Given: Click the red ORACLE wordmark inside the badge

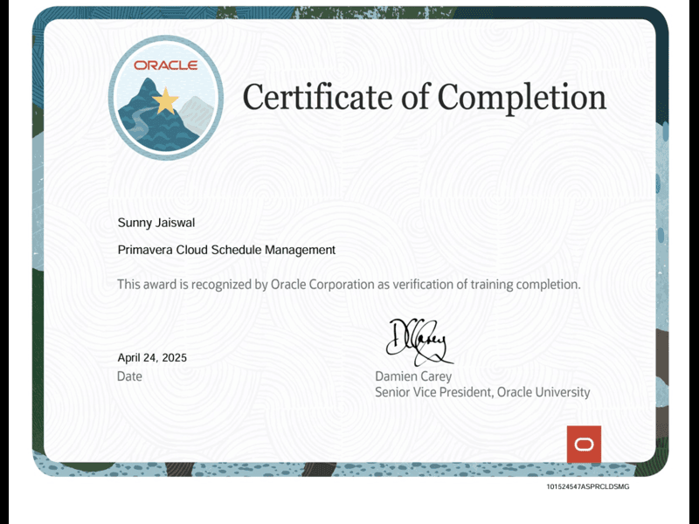Looking at the screenshot, I should (x=166, y=65).
